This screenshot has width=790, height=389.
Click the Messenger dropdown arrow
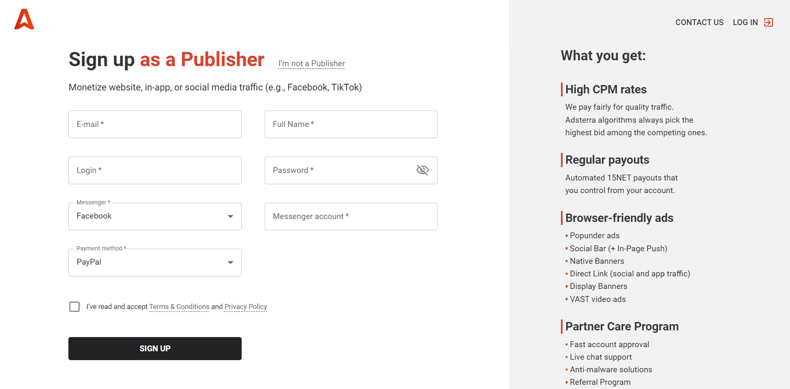coord(230,216)
